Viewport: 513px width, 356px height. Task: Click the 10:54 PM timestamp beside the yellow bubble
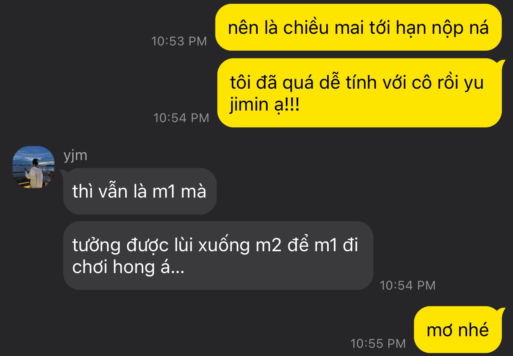(x=181, y=118)
